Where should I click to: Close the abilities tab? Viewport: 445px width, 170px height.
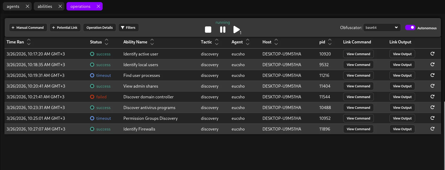[60, 6]
